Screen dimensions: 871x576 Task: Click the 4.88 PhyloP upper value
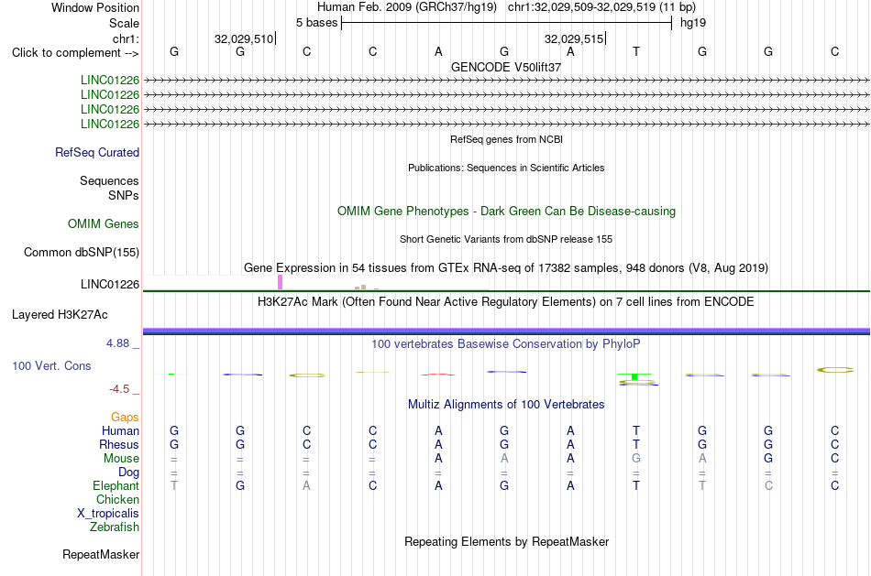(x=117, y=343)
